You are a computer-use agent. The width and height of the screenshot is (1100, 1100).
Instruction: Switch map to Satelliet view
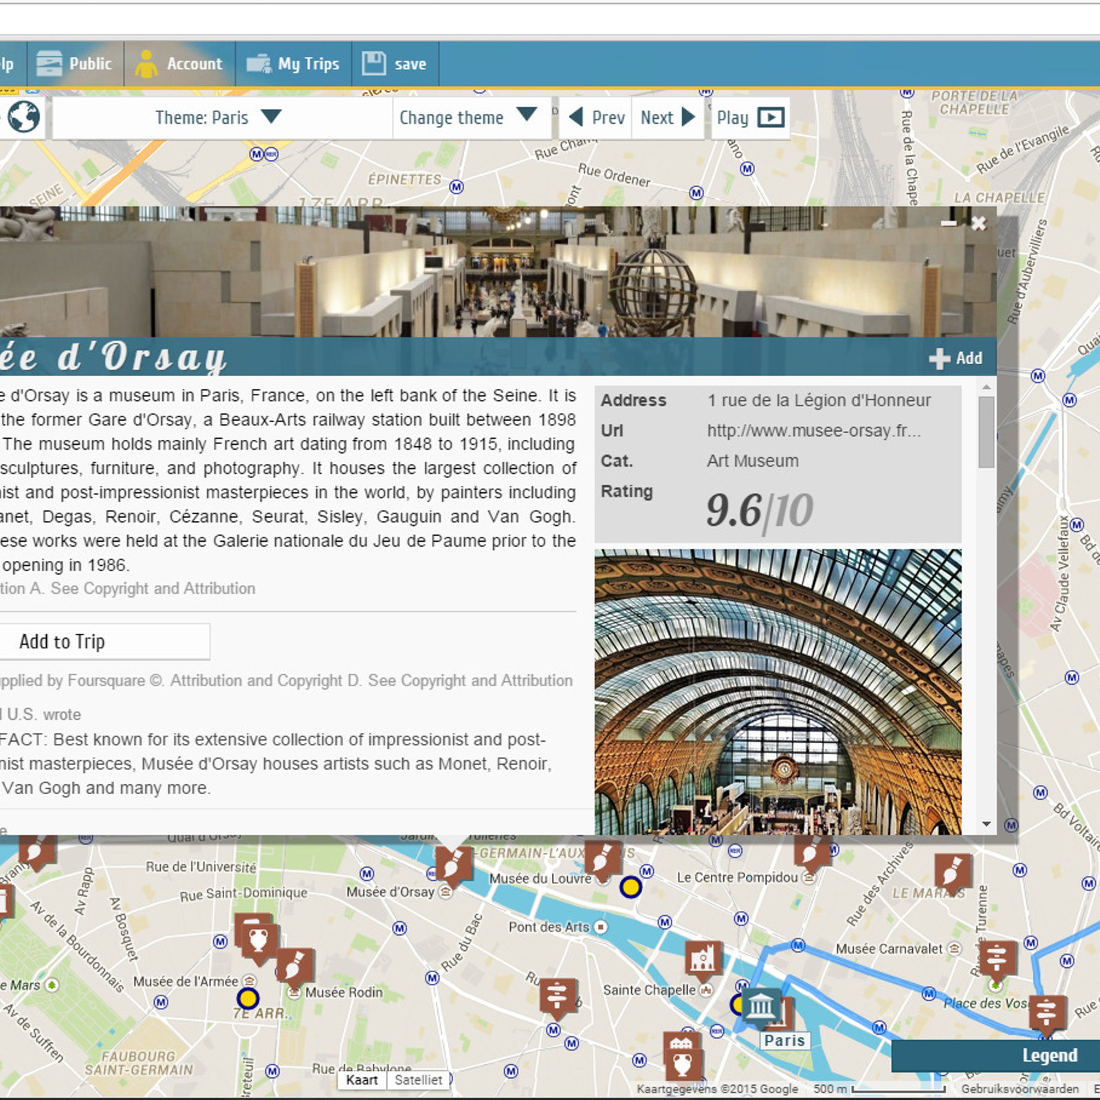coord(418,1080)
